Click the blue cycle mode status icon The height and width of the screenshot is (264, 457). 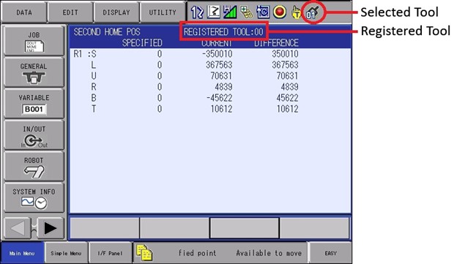(263, 12)
